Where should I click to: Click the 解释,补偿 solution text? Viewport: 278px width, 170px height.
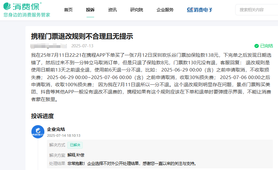(x=76, y=155)
